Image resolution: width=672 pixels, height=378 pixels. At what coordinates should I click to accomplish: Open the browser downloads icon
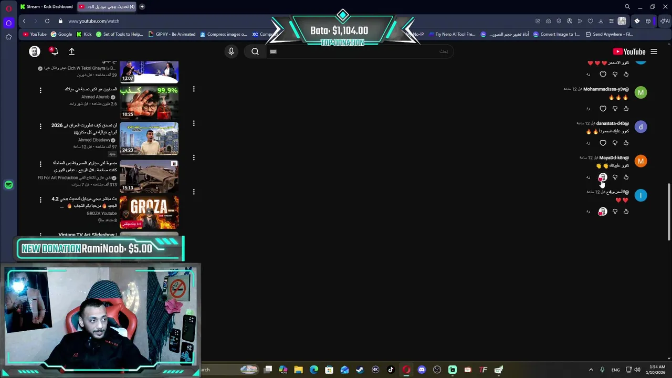coord(601,21)
